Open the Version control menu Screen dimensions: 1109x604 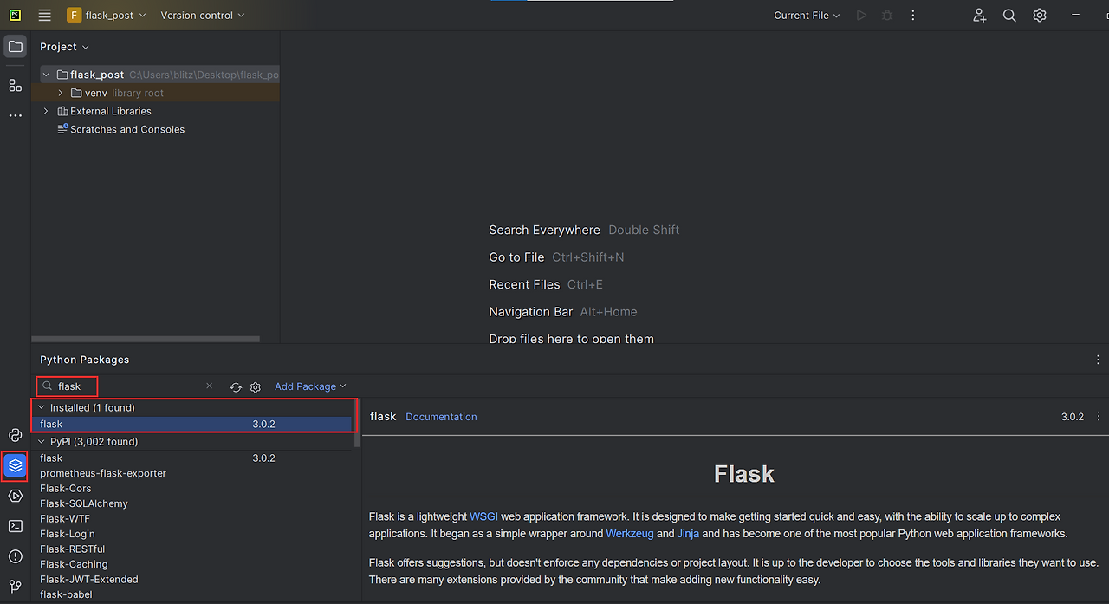point(202,15)
